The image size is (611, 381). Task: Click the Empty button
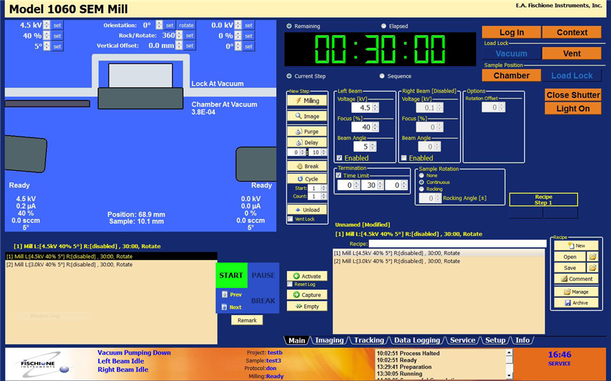[x=307, y=306]
